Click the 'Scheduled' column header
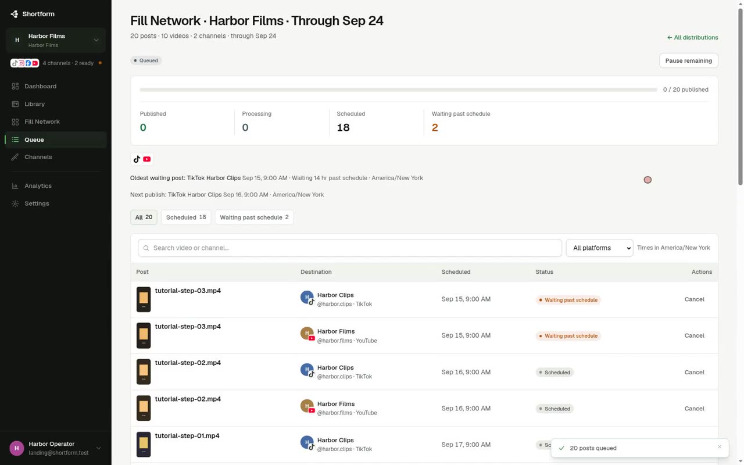This screenshot has width=744, height=465. pyautogui.click(x=456, y=272)
